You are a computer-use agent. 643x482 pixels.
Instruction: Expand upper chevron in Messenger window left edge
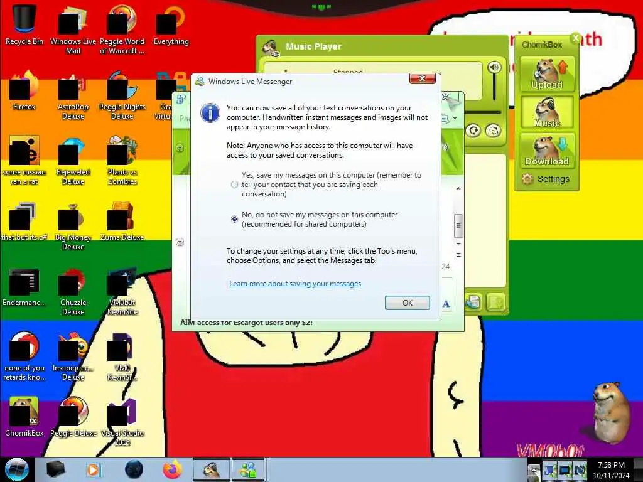(180, 148)
